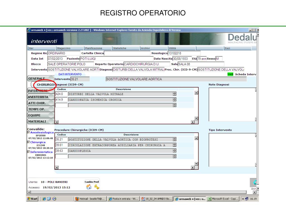286x214 pixels.
Task: Switch to Microsoft Excel taskbar window
Action: 223,199
